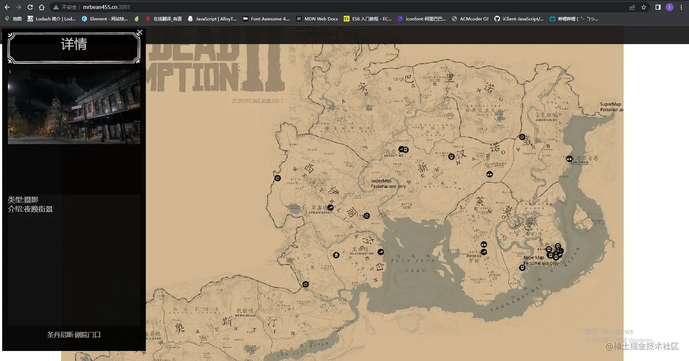689x361 pixels.
Task: Go forward in browser history
Action: coord(18,7)
